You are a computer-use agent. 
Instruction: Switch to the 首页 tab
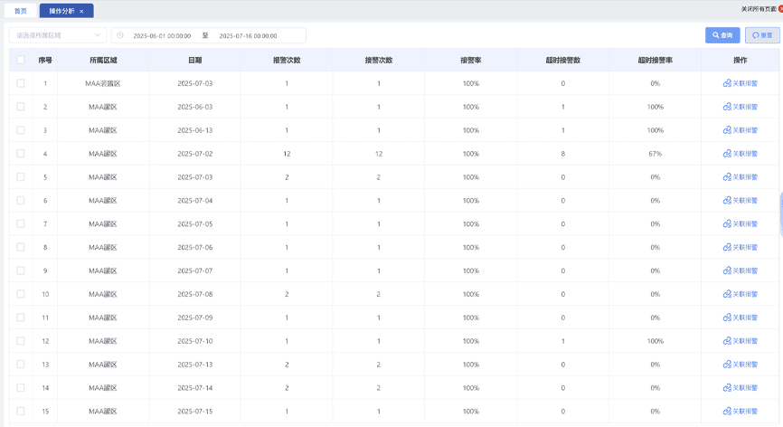[20, 11]
